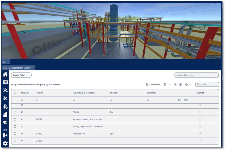Open the padlock permissions icon in the sidebar
The width and height of the screenshot is (226, 151).
coord(5,106)
